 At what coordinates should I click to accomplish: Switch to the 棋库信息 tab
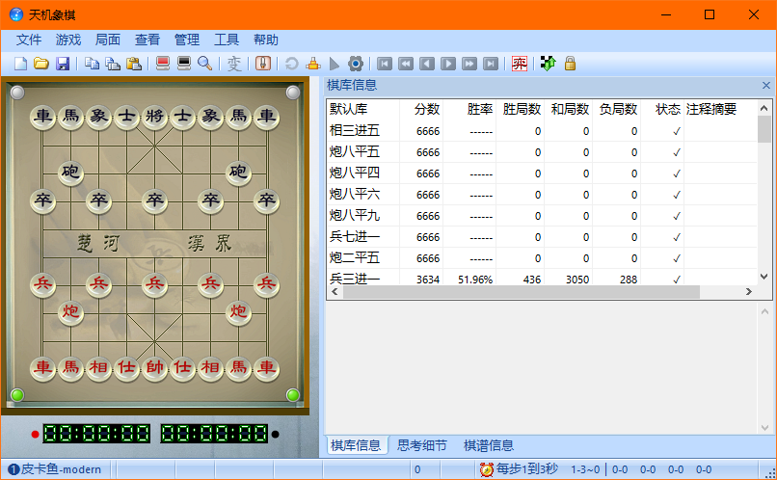point(356,445)
